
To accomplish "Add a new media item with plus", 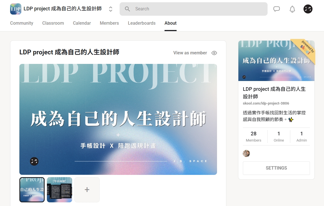I will 87,190.
